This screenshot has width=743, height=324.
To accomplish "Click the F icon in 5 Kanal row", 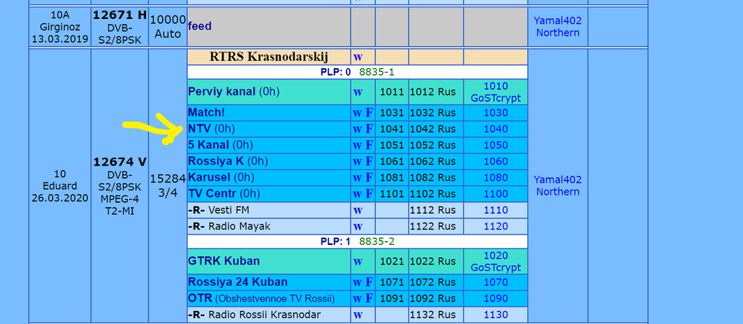I will coord(369,145).
